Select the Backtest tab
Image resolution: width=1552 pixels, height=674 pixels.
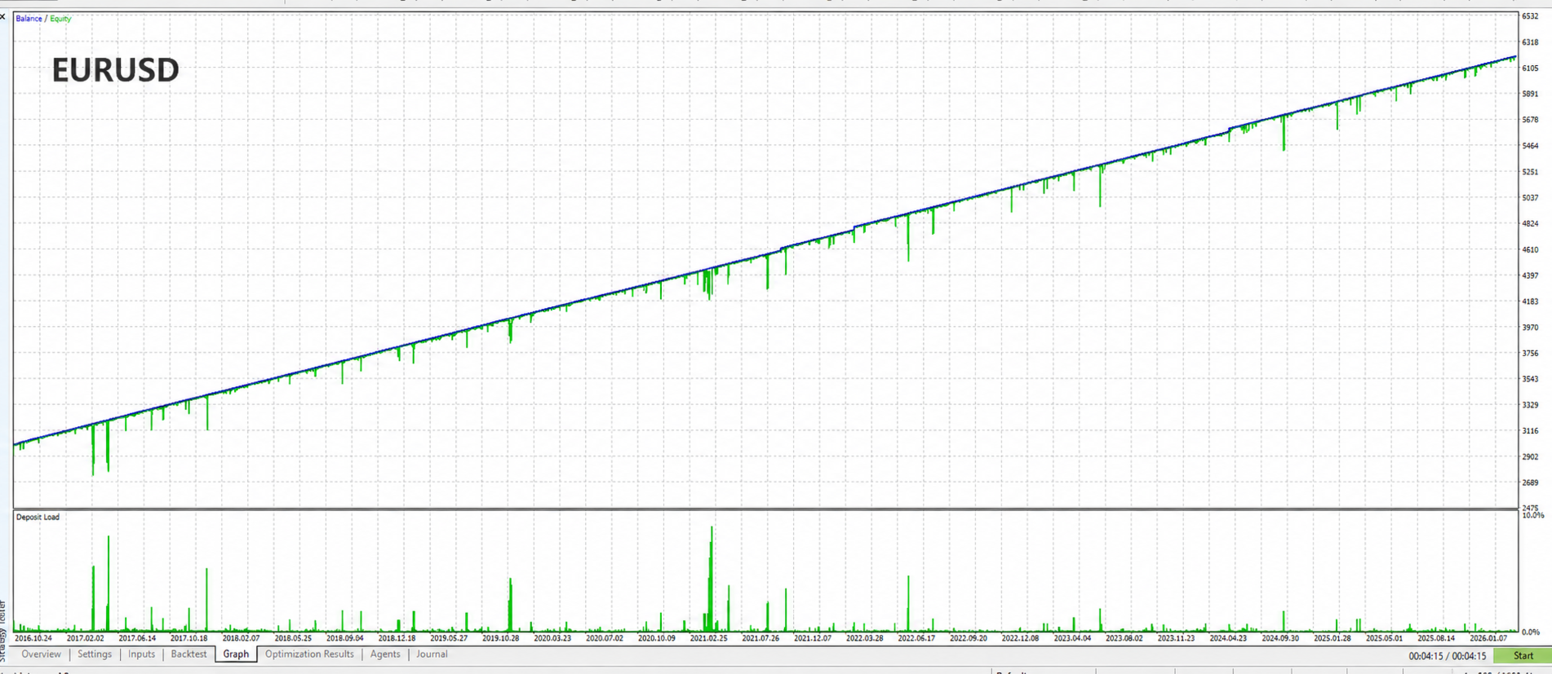(x=188, y=654)
